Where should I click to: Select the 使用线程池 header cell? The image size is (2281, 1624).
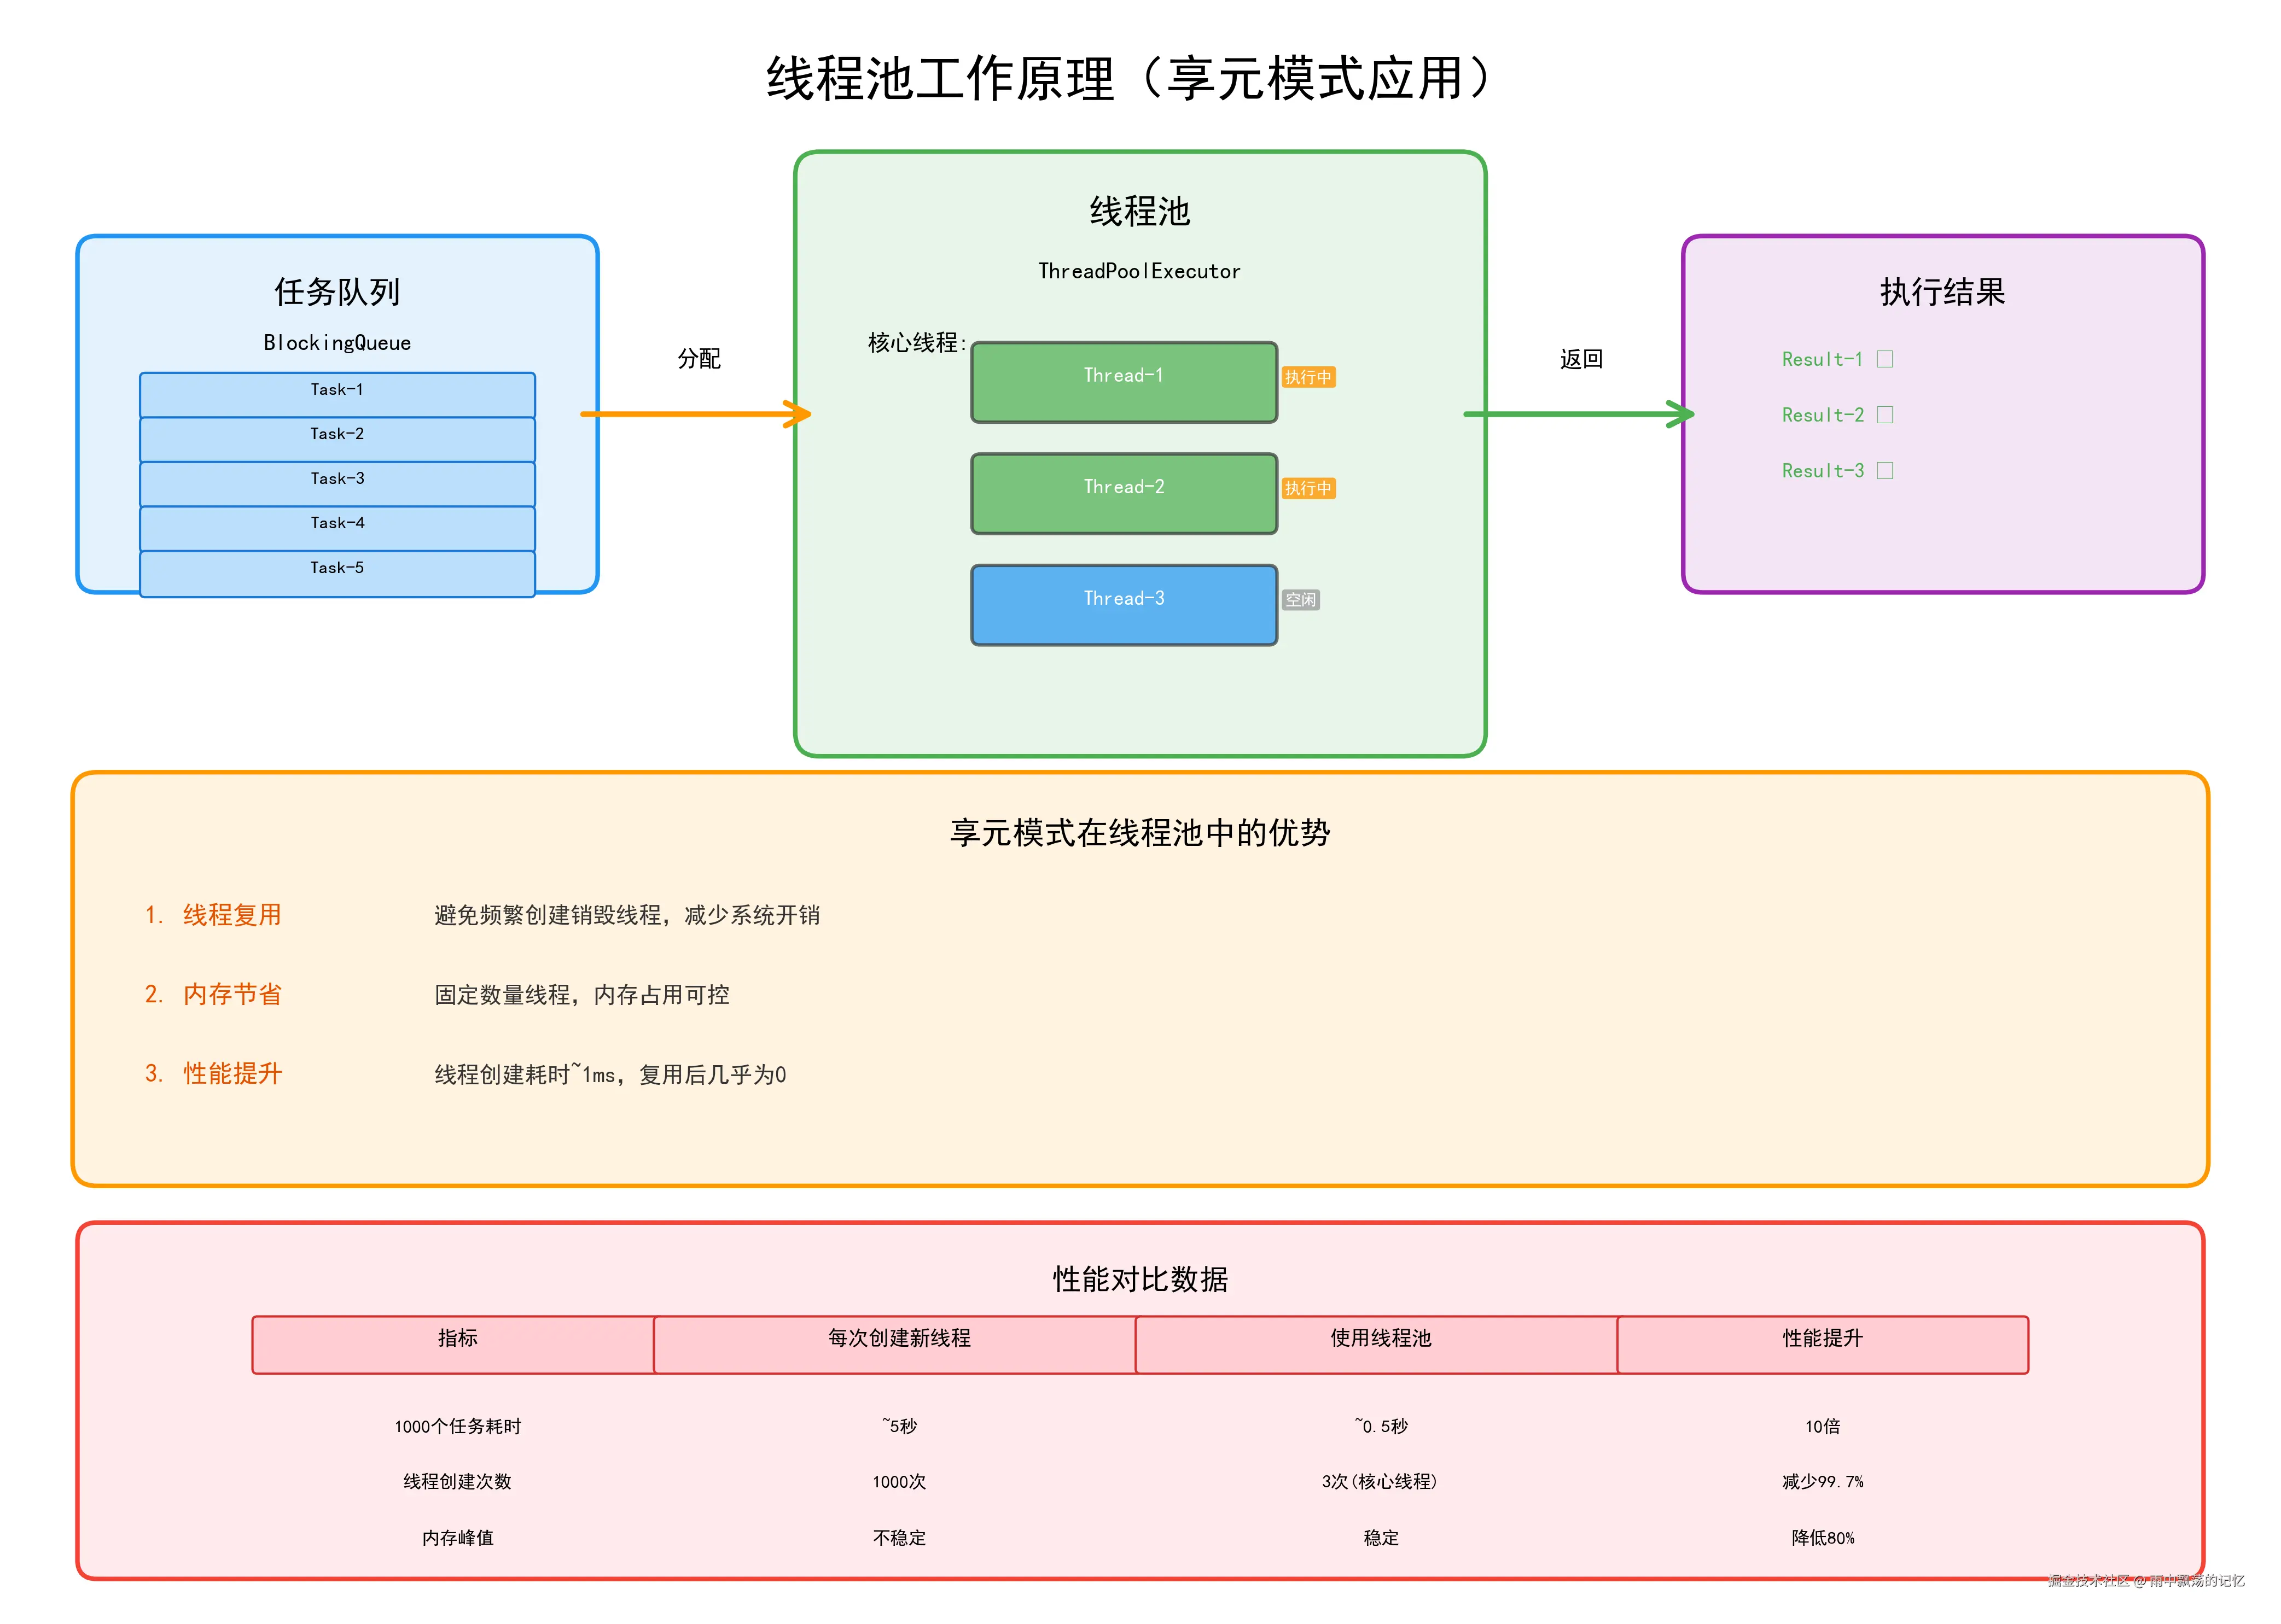[x=1380, y=1344]
